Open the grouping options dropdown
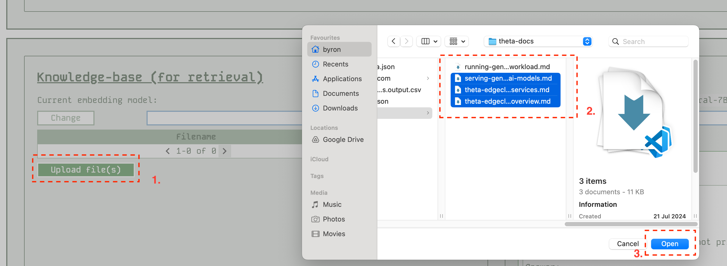The image size is (727, 266). point(456,41)
